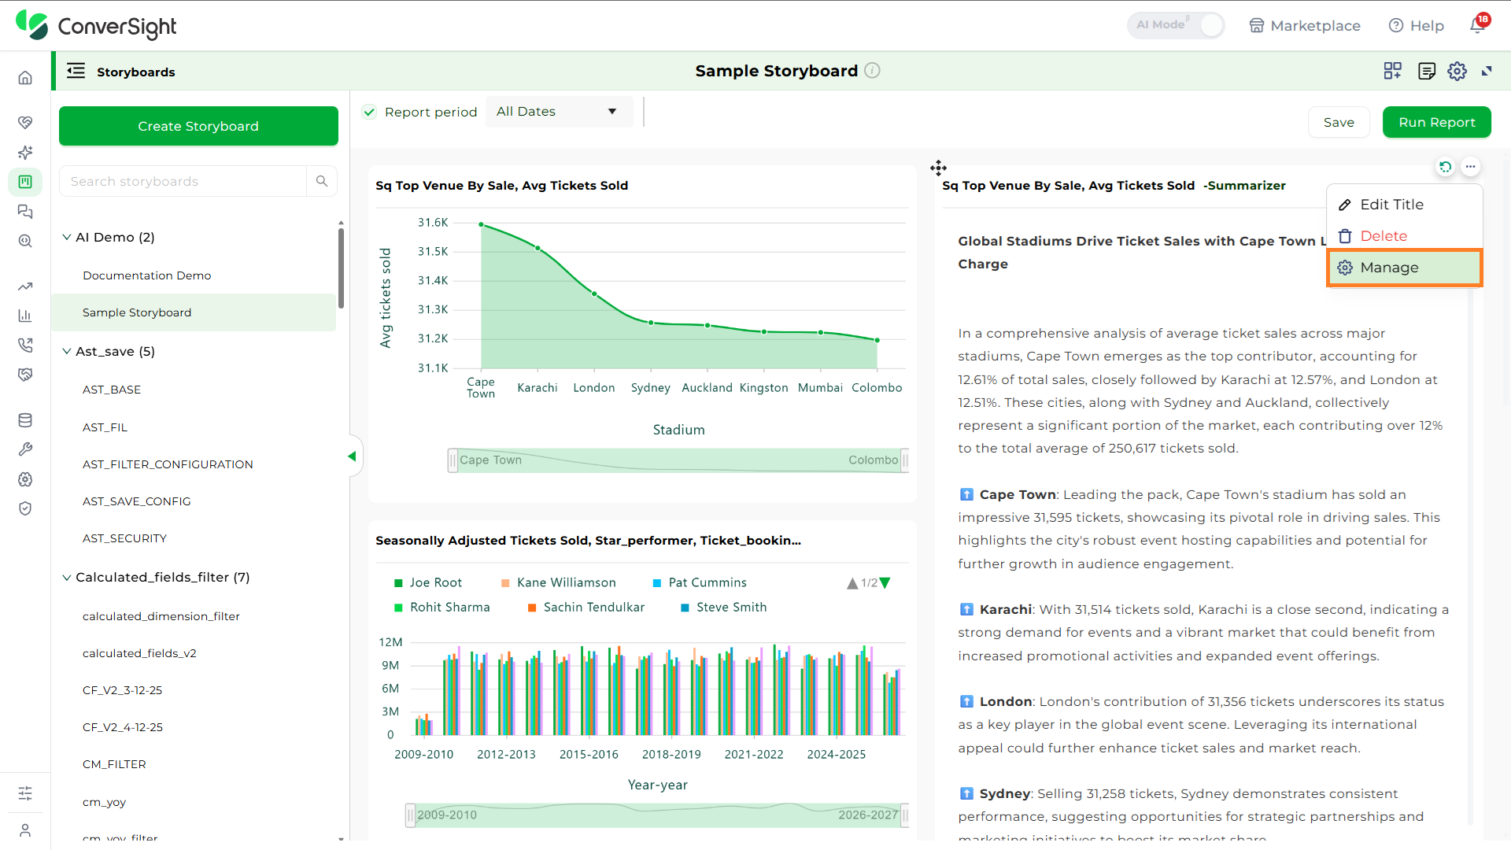Open the shield security sidebar icon
The width and height of the screenshot is (1511, 850).
25,508
